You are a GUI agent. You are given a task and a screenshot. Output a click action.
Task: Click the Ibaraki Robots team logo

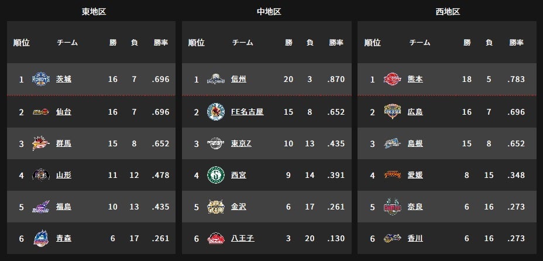41,79
